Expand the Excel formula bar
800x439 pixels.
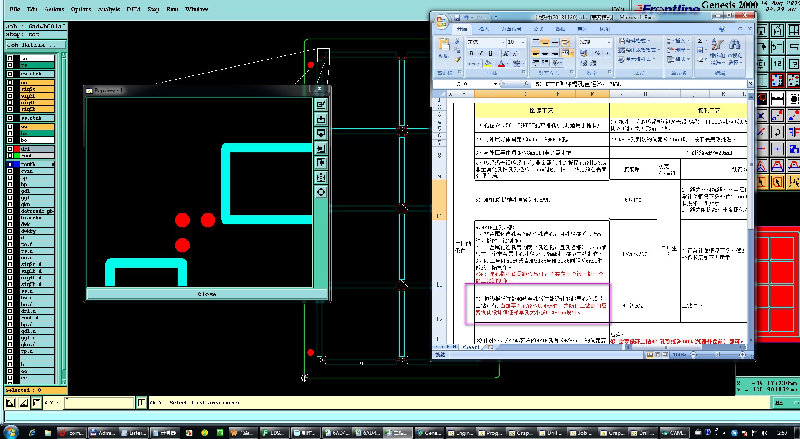coord(750,84)
